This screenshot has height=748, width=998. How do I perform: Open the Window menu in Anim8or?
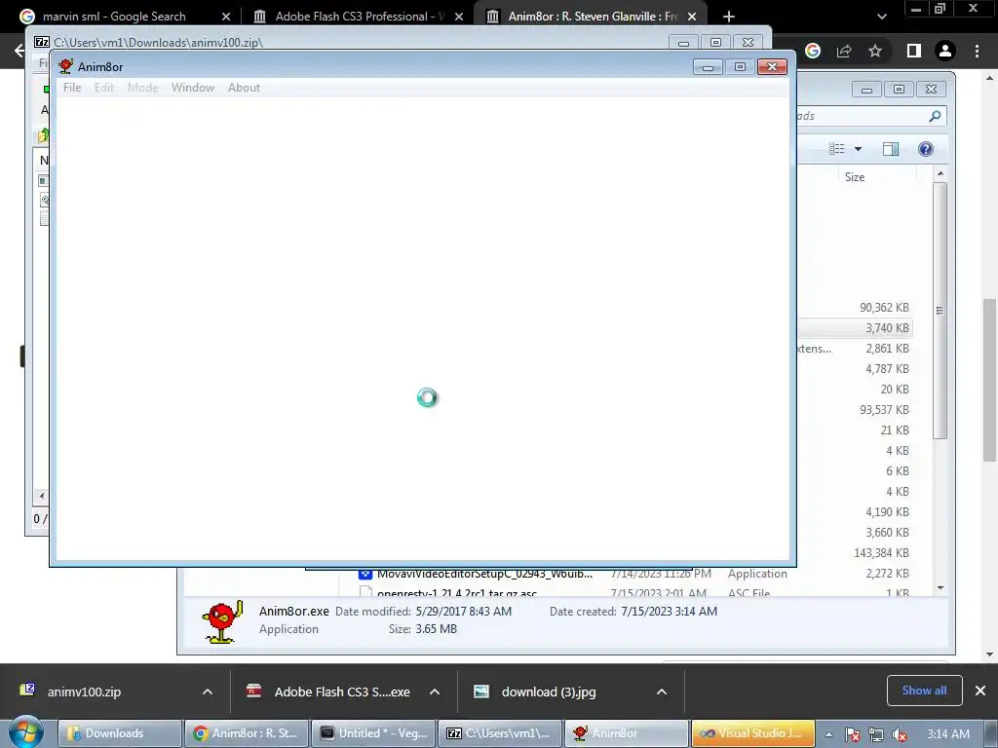(x=193, y=88)
